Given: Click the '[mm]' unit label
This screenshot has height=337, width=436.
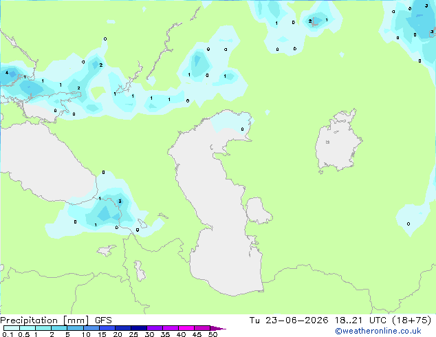Looking at the screenshot, I should [x=76, y=320].
